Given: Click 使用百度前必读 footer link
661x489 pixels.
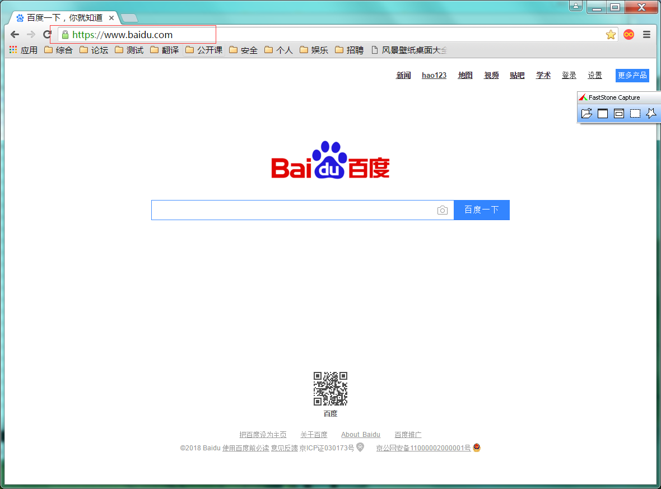Looking at the screenshot, I should [246, 448].
